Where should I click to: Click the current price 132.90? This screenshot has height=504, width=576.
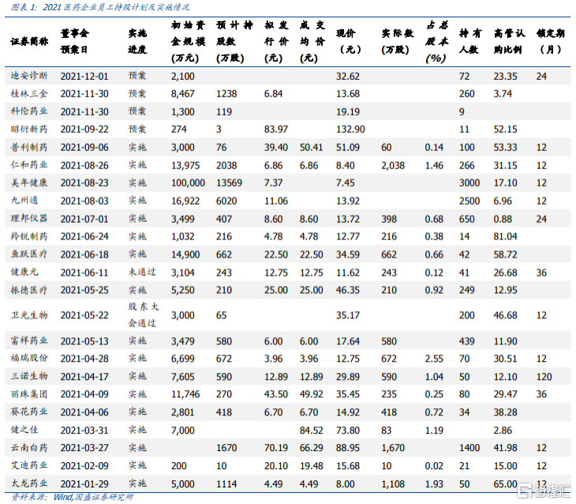[351, 130]
